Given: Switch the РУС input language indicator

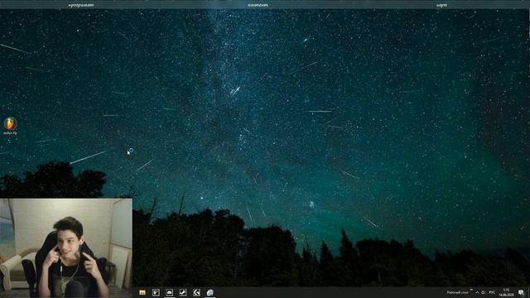Looking at the screenshot, I should 492,292.
